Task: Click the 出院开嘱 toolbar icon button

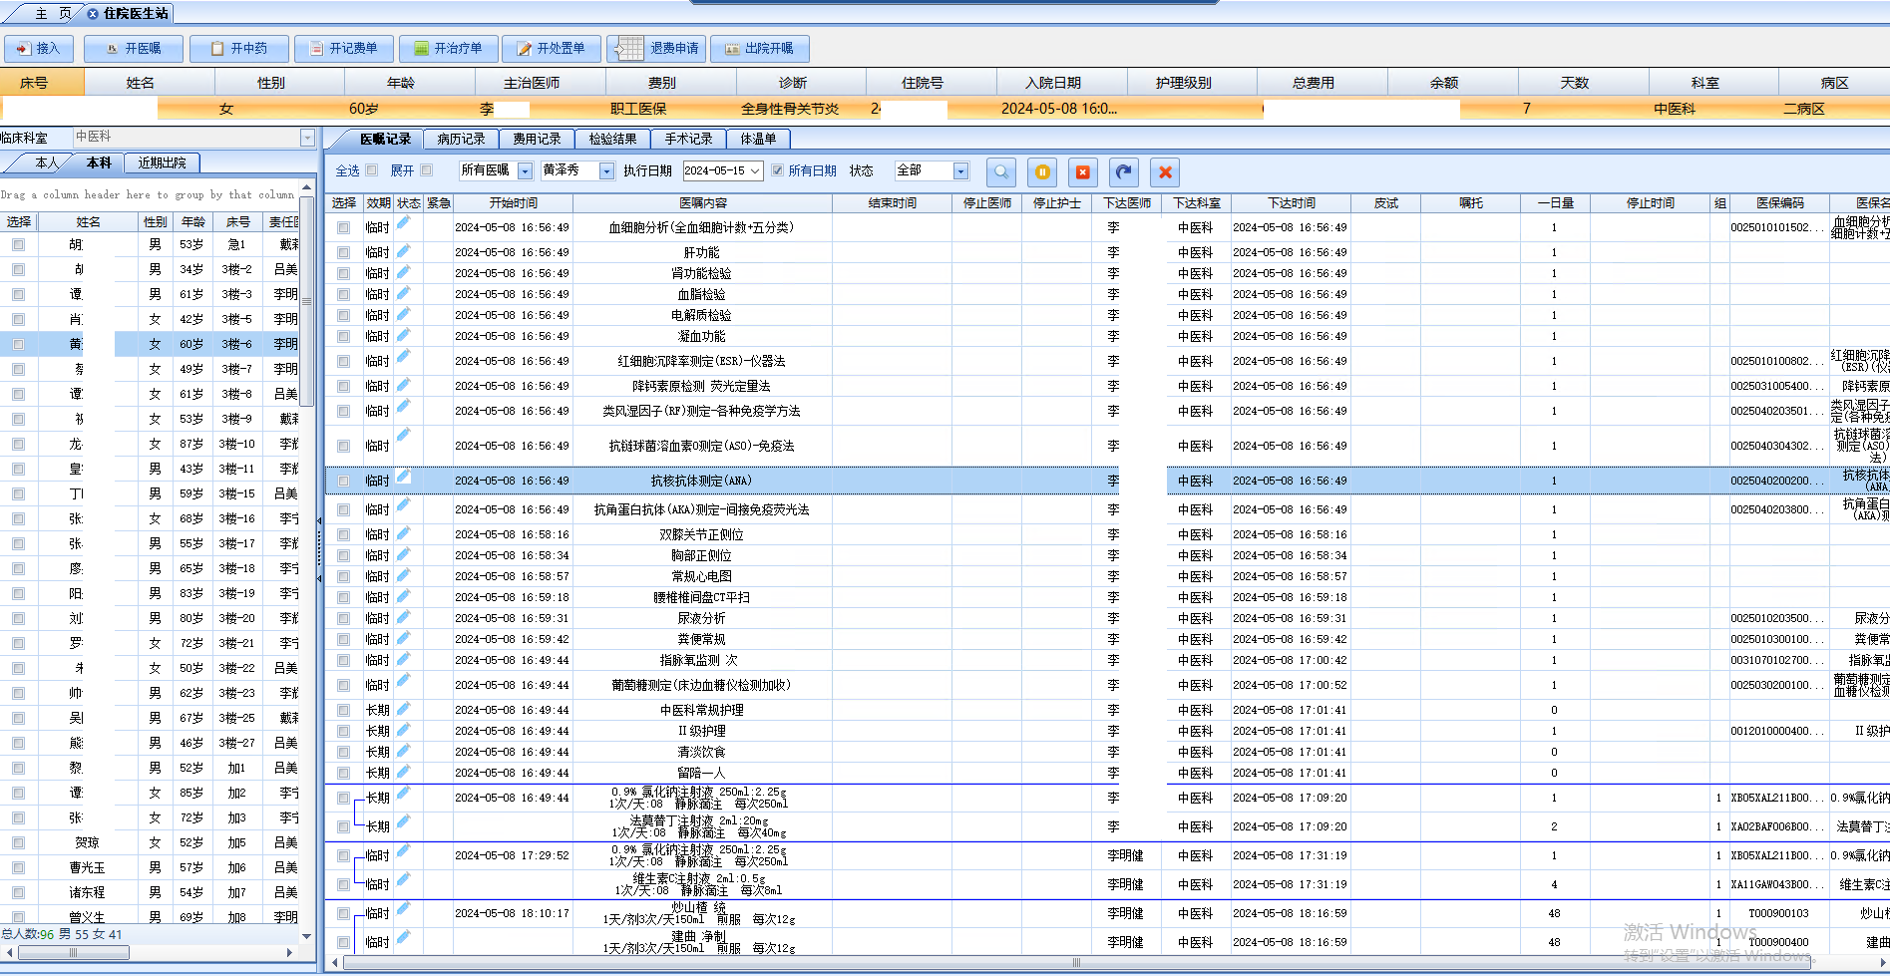Action: [760, 48]
